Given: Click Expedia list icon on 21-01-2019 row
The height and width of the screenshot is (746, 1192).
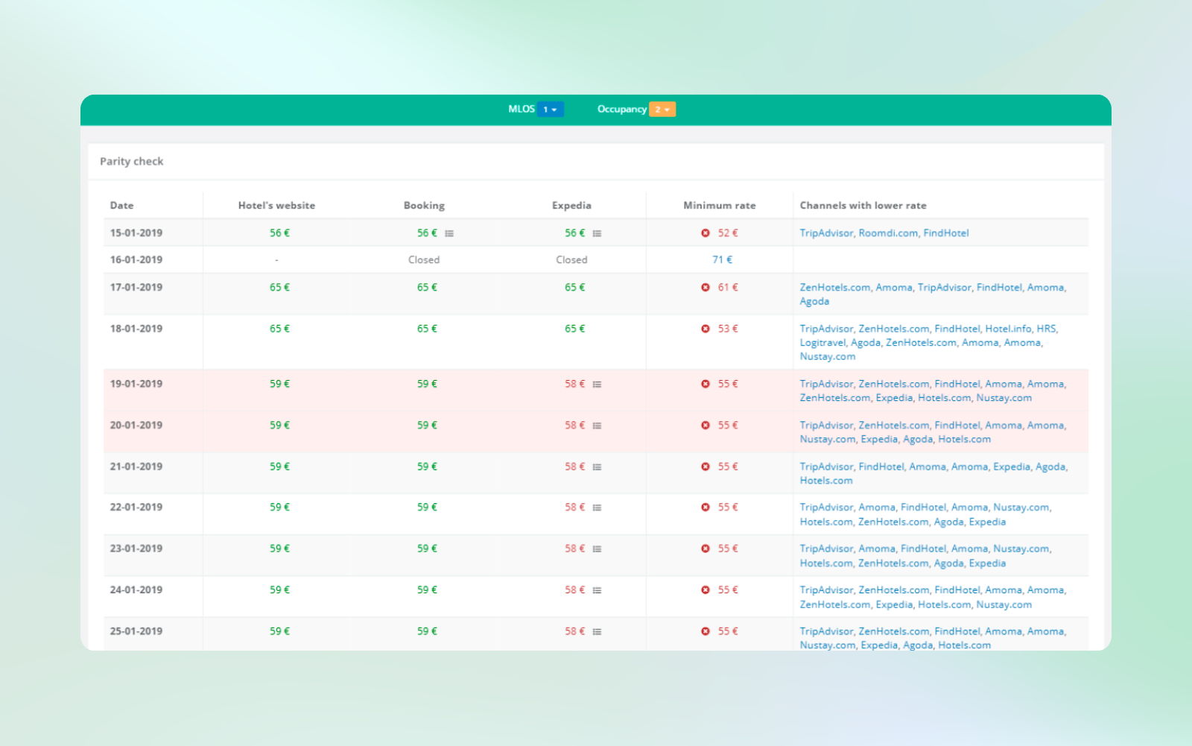Looking at the screenshot, I should point(597,467).
